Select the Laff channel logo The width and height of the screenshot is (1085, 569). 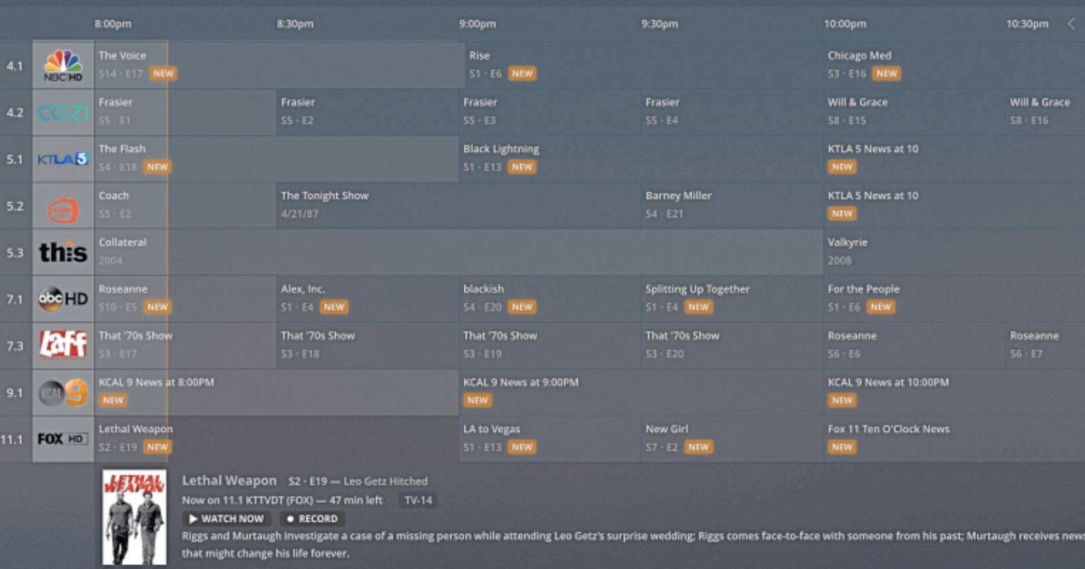[x=63, y=346]
